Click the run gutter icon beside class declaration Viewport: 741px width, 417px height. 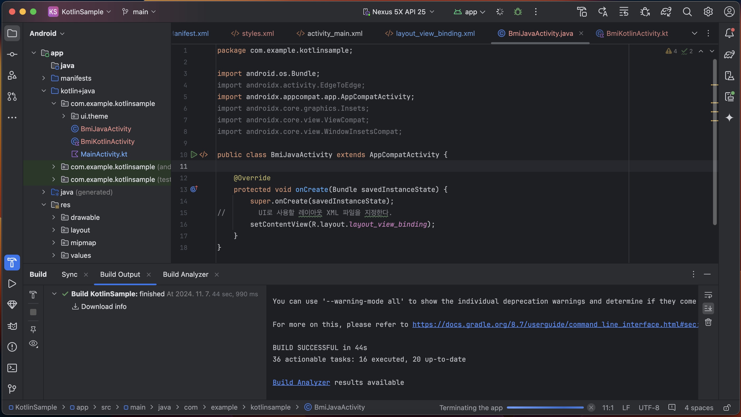tap(194, 155)
